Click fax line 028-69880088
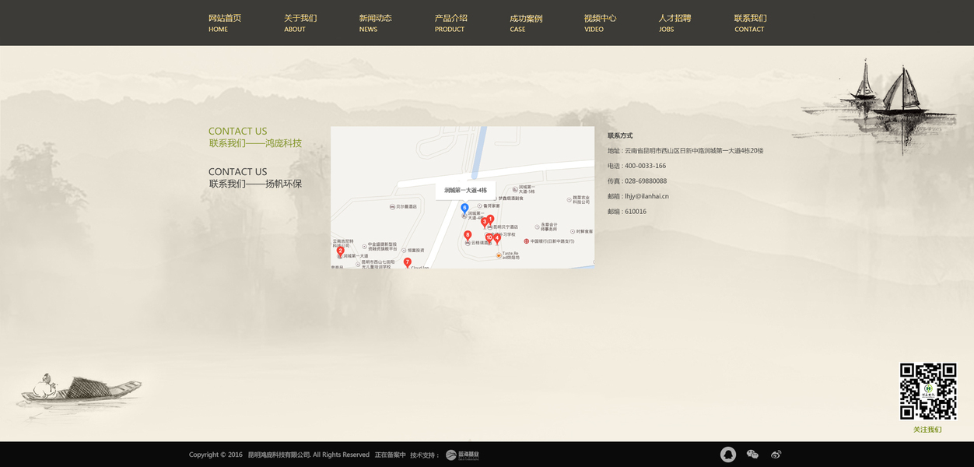 coord(637,181)
